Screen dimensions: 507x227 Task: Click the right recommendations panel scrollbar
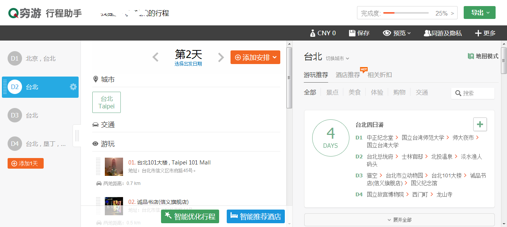(504, 61)
